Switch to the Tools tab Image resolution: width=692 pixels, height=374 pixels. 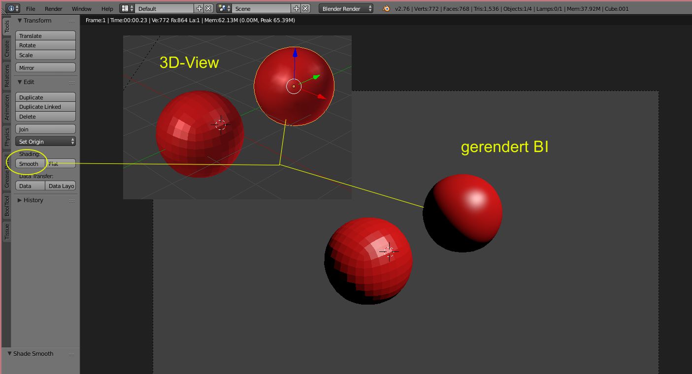point(7,27)
